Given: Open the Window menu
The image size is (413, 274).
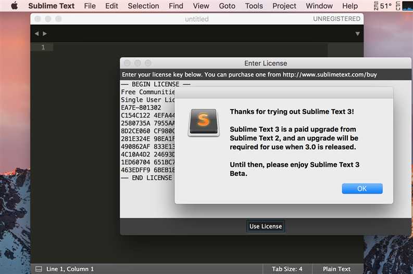Looking at the screenshot, I should point(319,6).
